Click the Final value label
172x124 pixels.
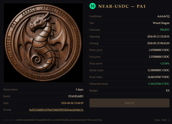96,77
